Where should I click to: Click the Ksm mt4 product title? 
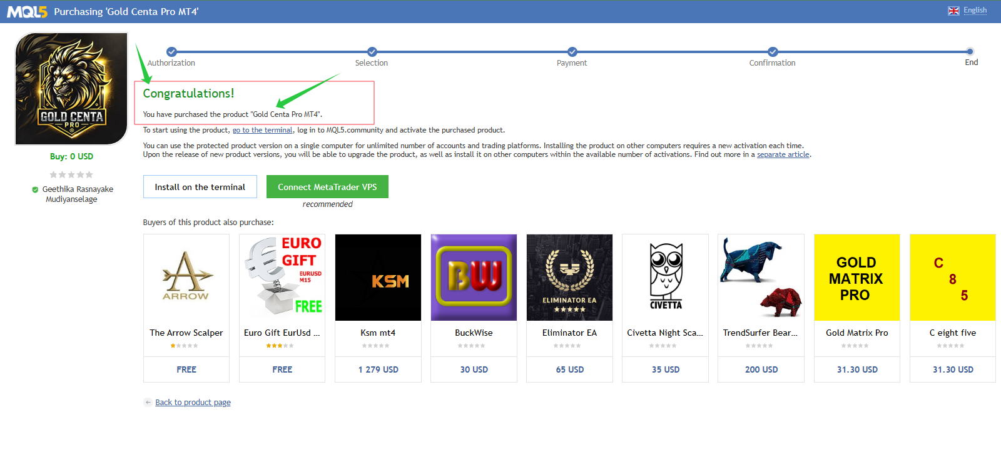[x=378, y=333]
